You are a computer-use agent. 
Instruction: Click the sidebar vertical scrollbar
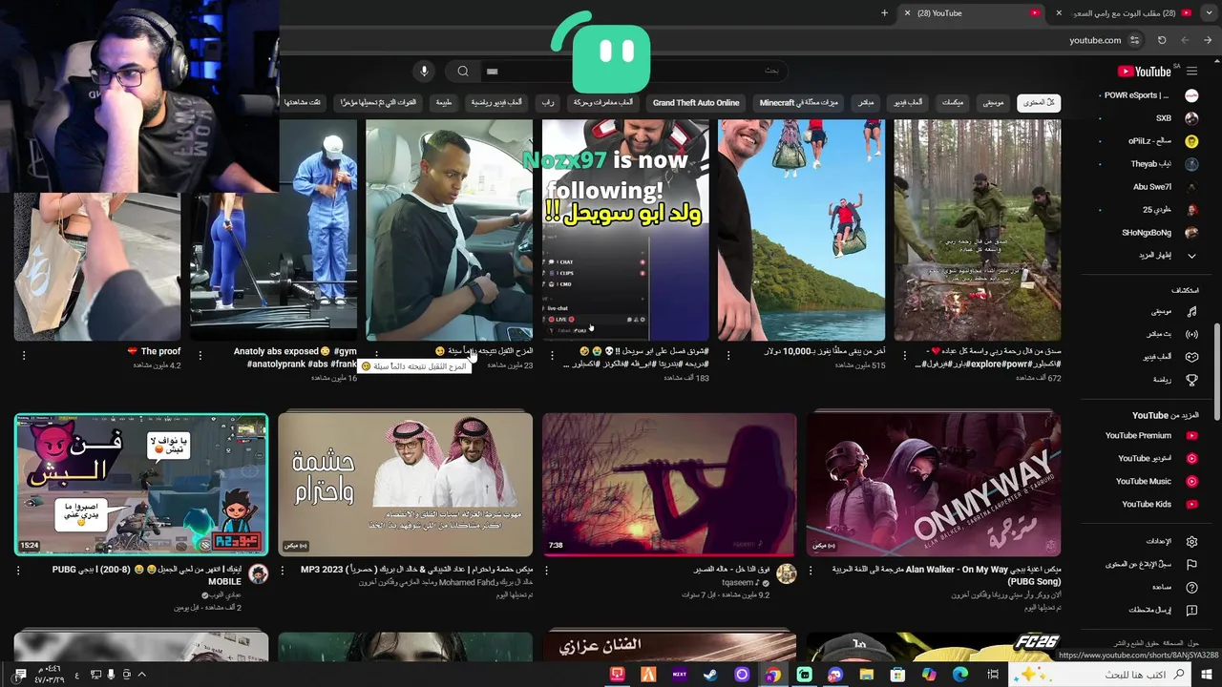coord(1216,372)
